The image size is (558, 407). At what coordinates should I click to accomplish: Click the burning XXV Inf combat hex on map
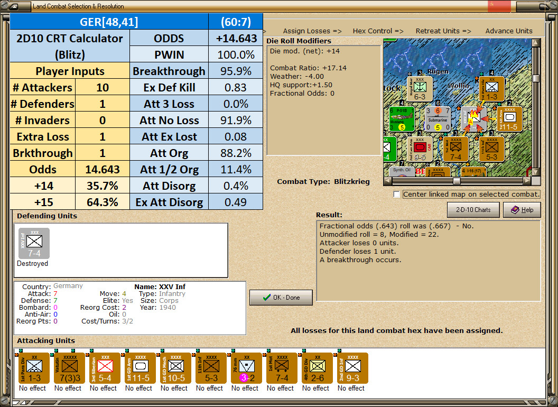473,119
